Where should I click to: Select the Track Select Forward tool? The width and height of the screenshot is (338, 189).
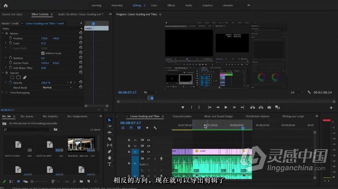click(109, 126)
